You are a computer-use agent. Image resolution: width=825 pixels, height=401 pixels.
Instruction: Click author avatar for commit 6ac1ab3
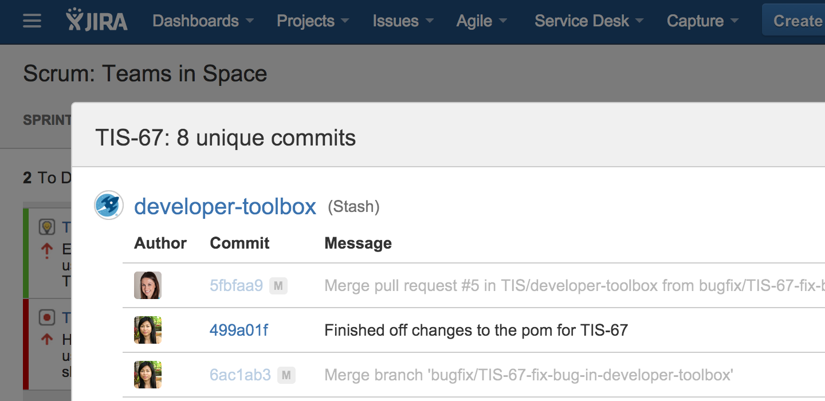pos(148,375)
